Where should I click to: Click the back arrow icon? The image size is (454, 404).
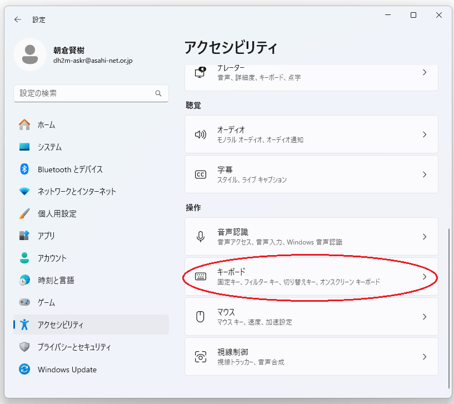tap(18, 19)
